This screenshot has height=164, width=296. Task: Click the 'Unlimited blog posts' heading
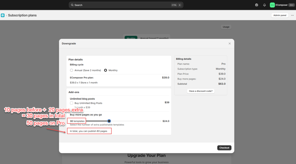(x=82, y=99)
